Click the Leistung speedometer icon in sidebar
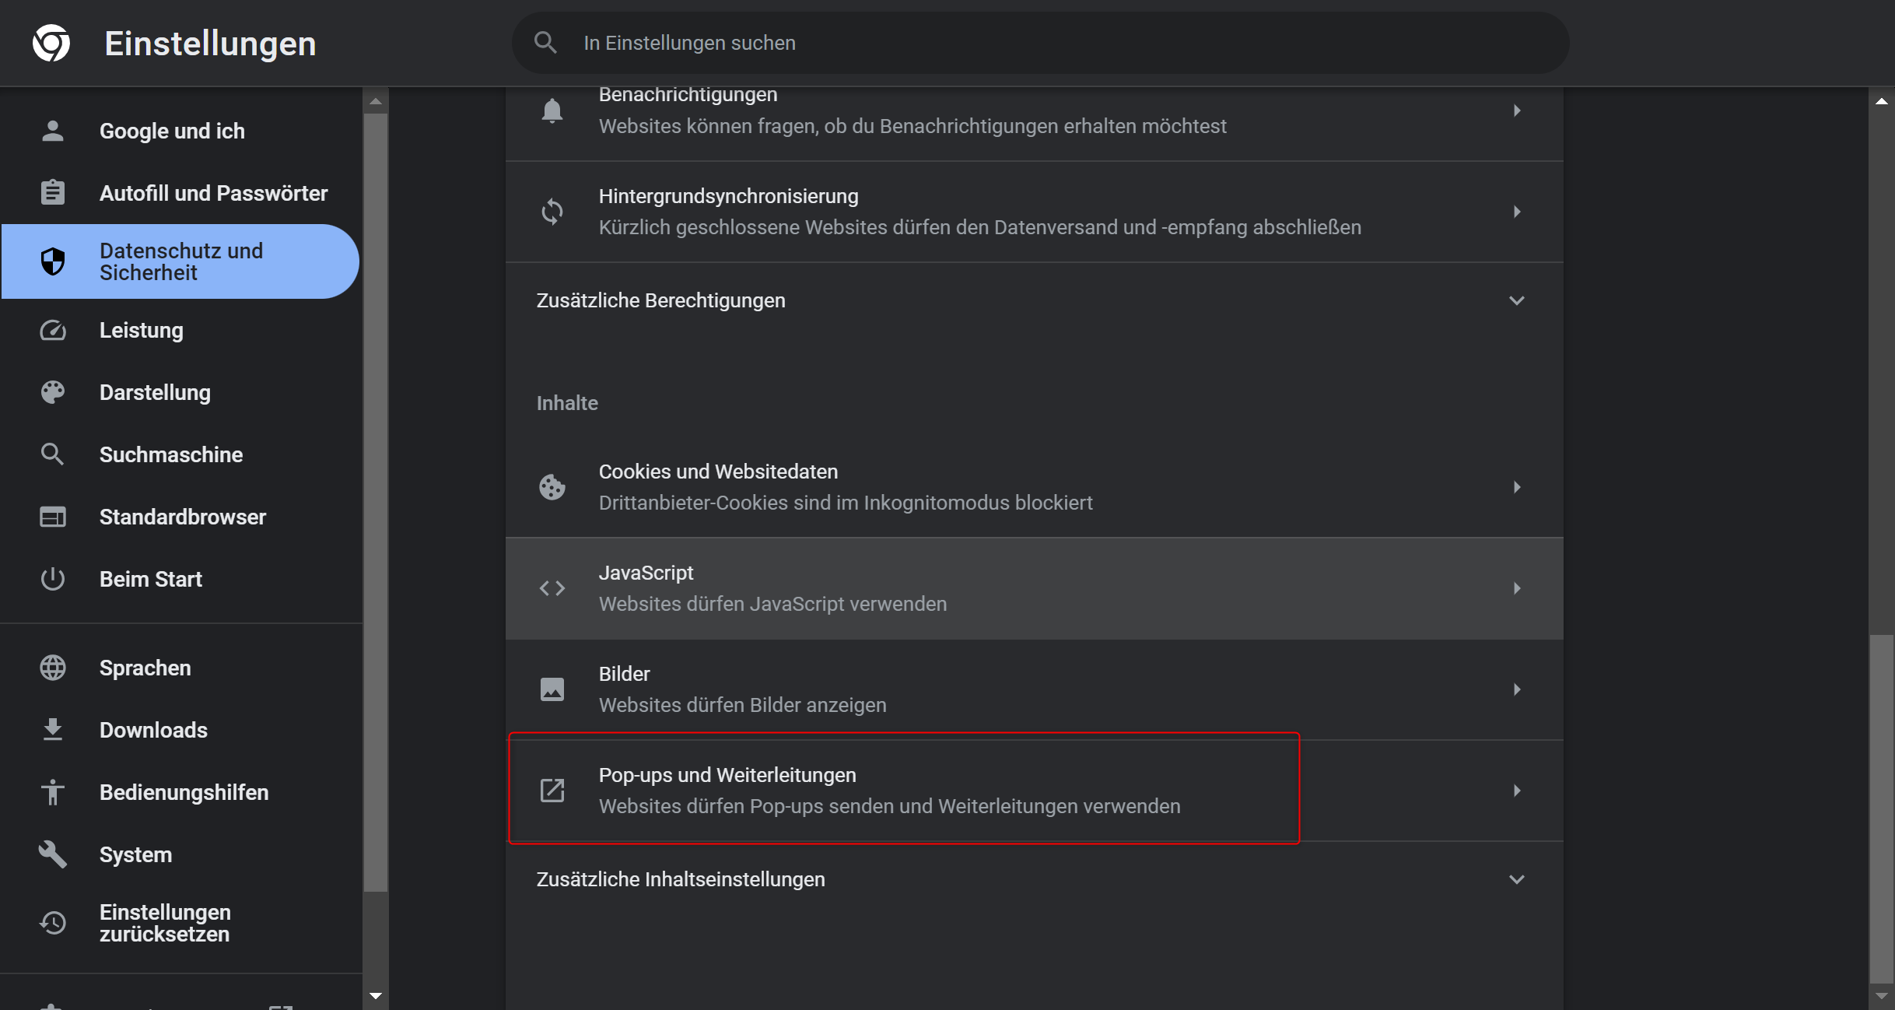 click(53, 330)
